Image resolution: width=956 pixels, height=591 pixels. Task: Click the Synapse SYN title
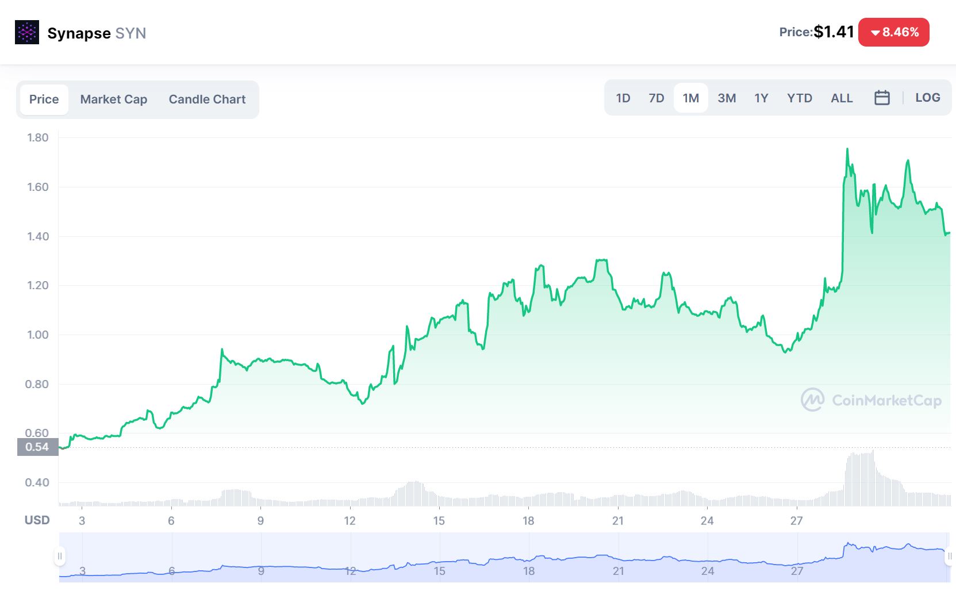pos(97,33)
